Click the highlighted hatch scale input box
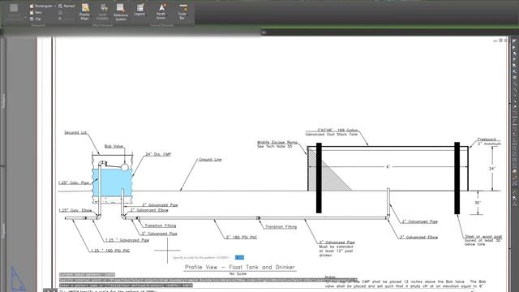 pos(240,257)
